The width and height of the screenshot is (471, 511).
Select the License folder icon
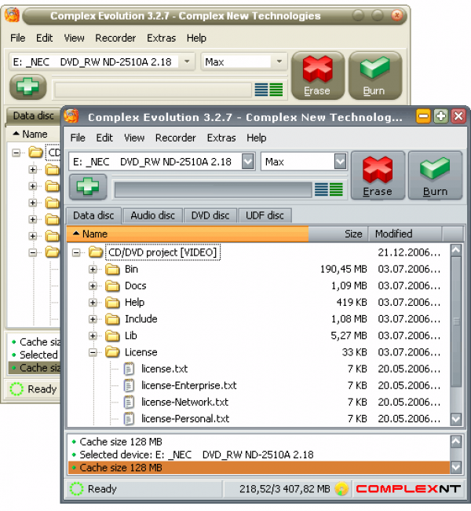[112, 352]
